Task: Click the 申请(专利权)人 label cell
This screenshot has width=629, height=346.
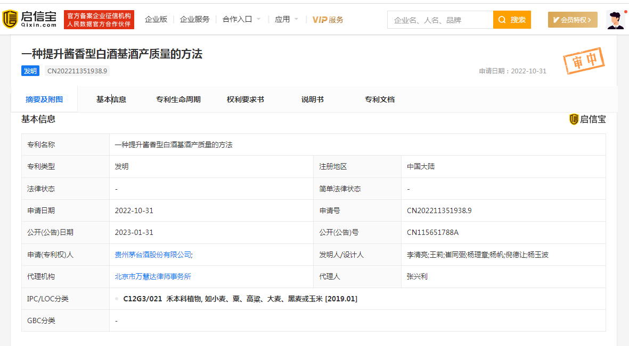Action: coord(66,255)
